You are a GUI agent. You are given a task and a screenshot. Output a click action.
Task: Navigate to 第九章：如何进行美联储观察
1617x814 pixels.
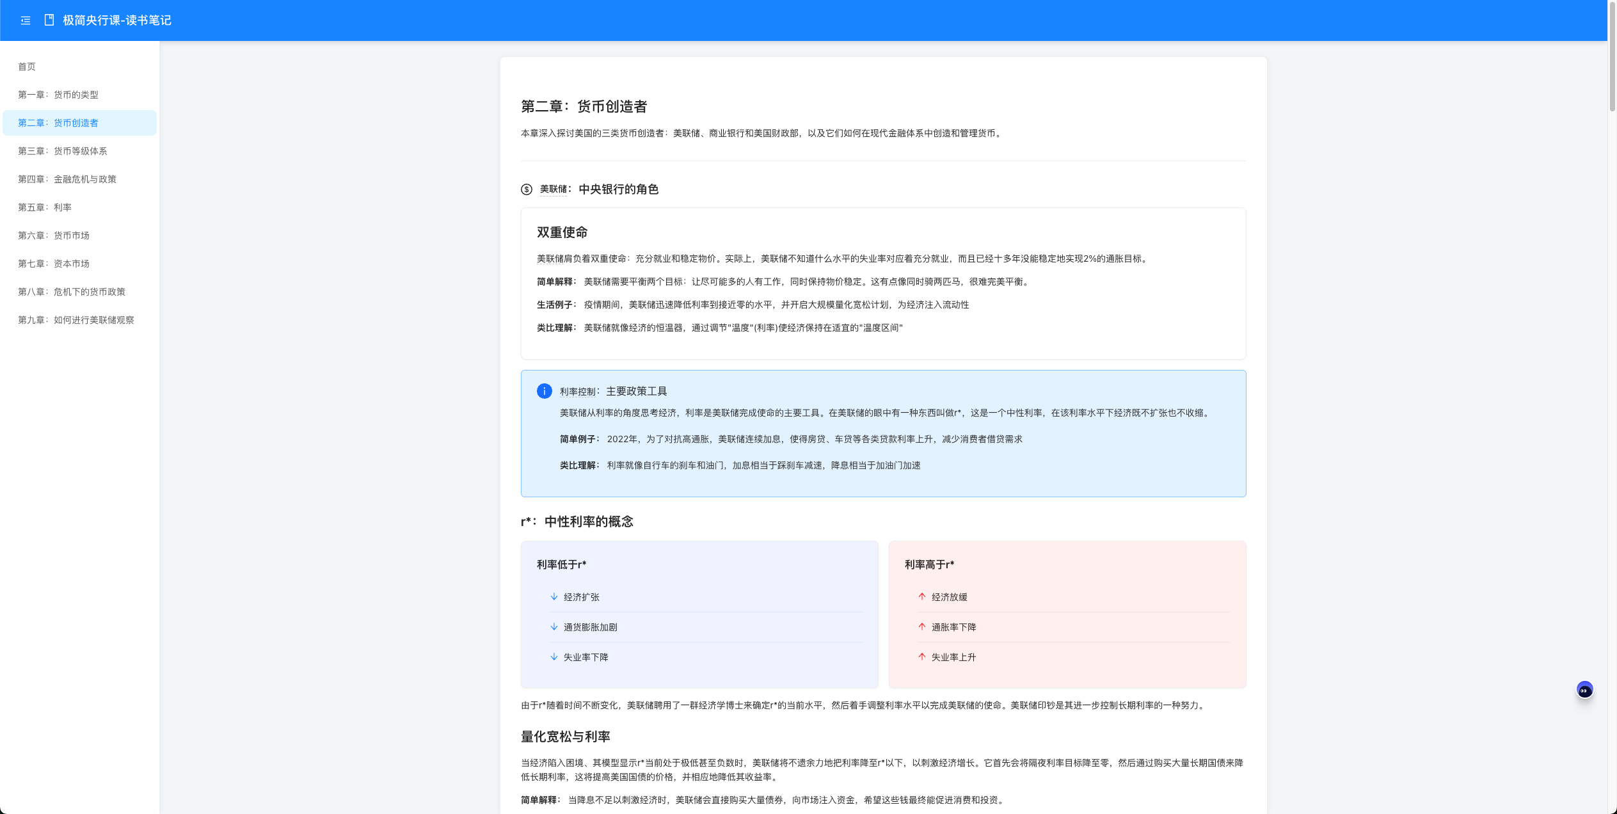[x=76, y=320]
